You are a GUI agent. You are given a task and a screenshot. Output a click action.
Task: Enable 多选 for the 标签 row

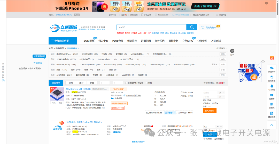223,75
